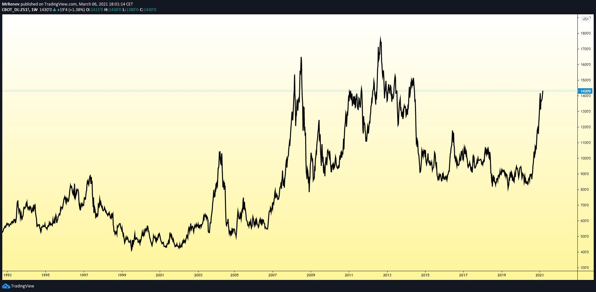596x292 pixels.
Task: Click the 1W interval label
Action: 34,10
